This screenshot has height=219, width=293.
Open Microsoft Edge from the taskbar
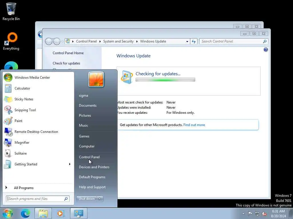tap(25, 213)
